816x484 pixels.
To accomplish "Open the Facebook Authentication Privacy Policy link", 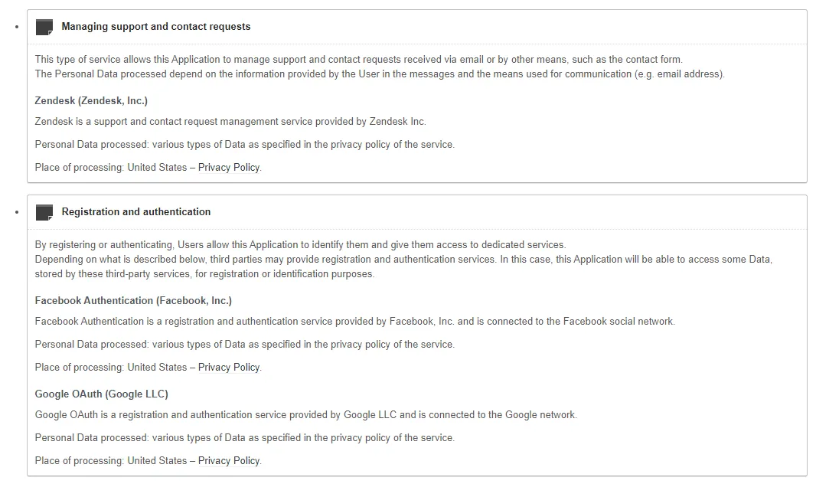I will click(229, 368).
